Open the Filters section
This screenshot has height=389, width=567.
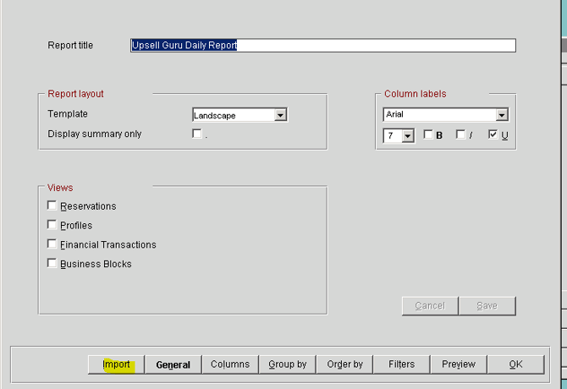pyautogui.click(x=401, y=364)
